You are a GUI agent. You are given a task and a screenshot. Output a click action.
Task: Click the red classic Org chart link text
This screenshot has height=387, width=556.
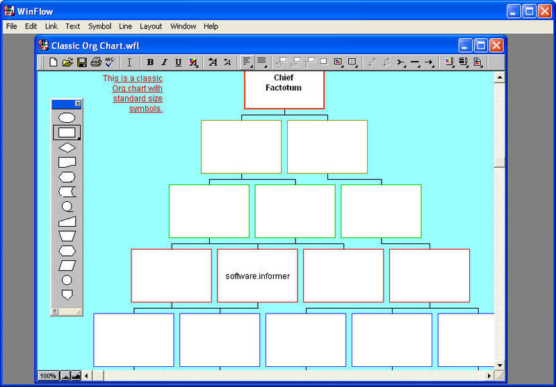point(133,94)
